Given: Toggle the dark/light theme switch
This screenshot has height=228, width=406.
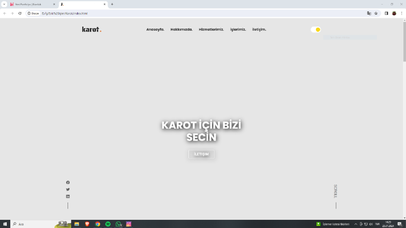Looking at the screenshot, I should 315,30.
